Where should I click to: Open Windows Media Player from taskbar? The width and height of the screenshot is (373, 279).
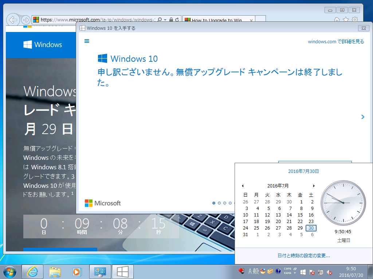(77, 272)
